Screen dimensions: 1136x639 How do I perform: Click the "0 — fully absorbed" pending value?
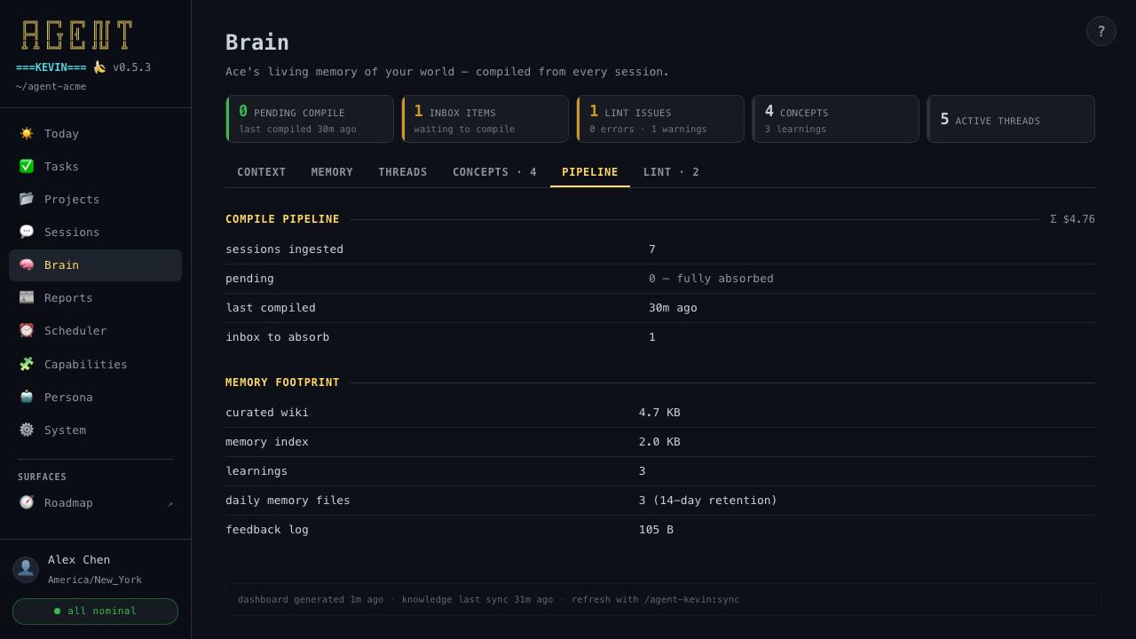click(x=711, y=279)
